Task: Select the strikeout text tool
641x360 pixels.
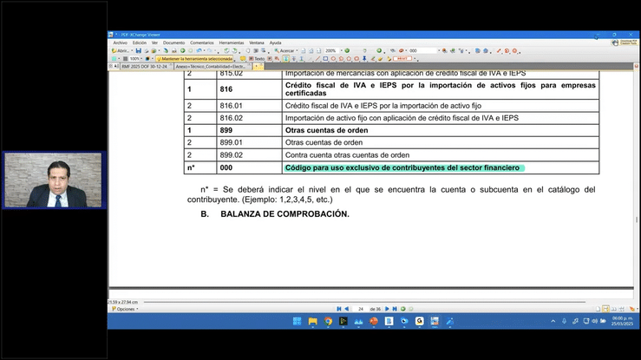Action: click(x=294, y=58)
